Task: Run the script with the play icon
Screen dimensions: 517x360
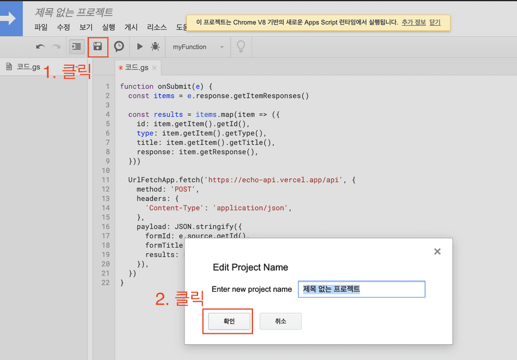Action: pyautogui.click(x=140, y=47)
